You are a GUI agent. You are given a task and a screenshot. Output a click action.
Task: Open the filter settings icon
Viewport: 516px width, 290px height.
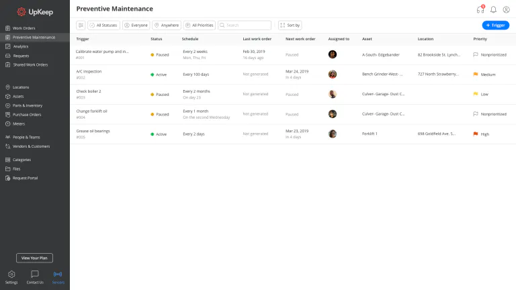pos(81,26)
